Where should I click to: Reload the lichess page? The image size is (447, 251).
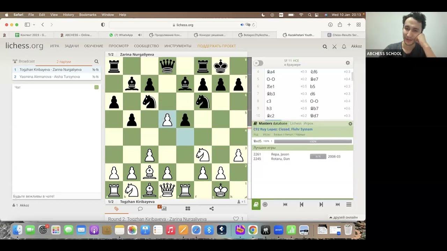click(254, 25)
